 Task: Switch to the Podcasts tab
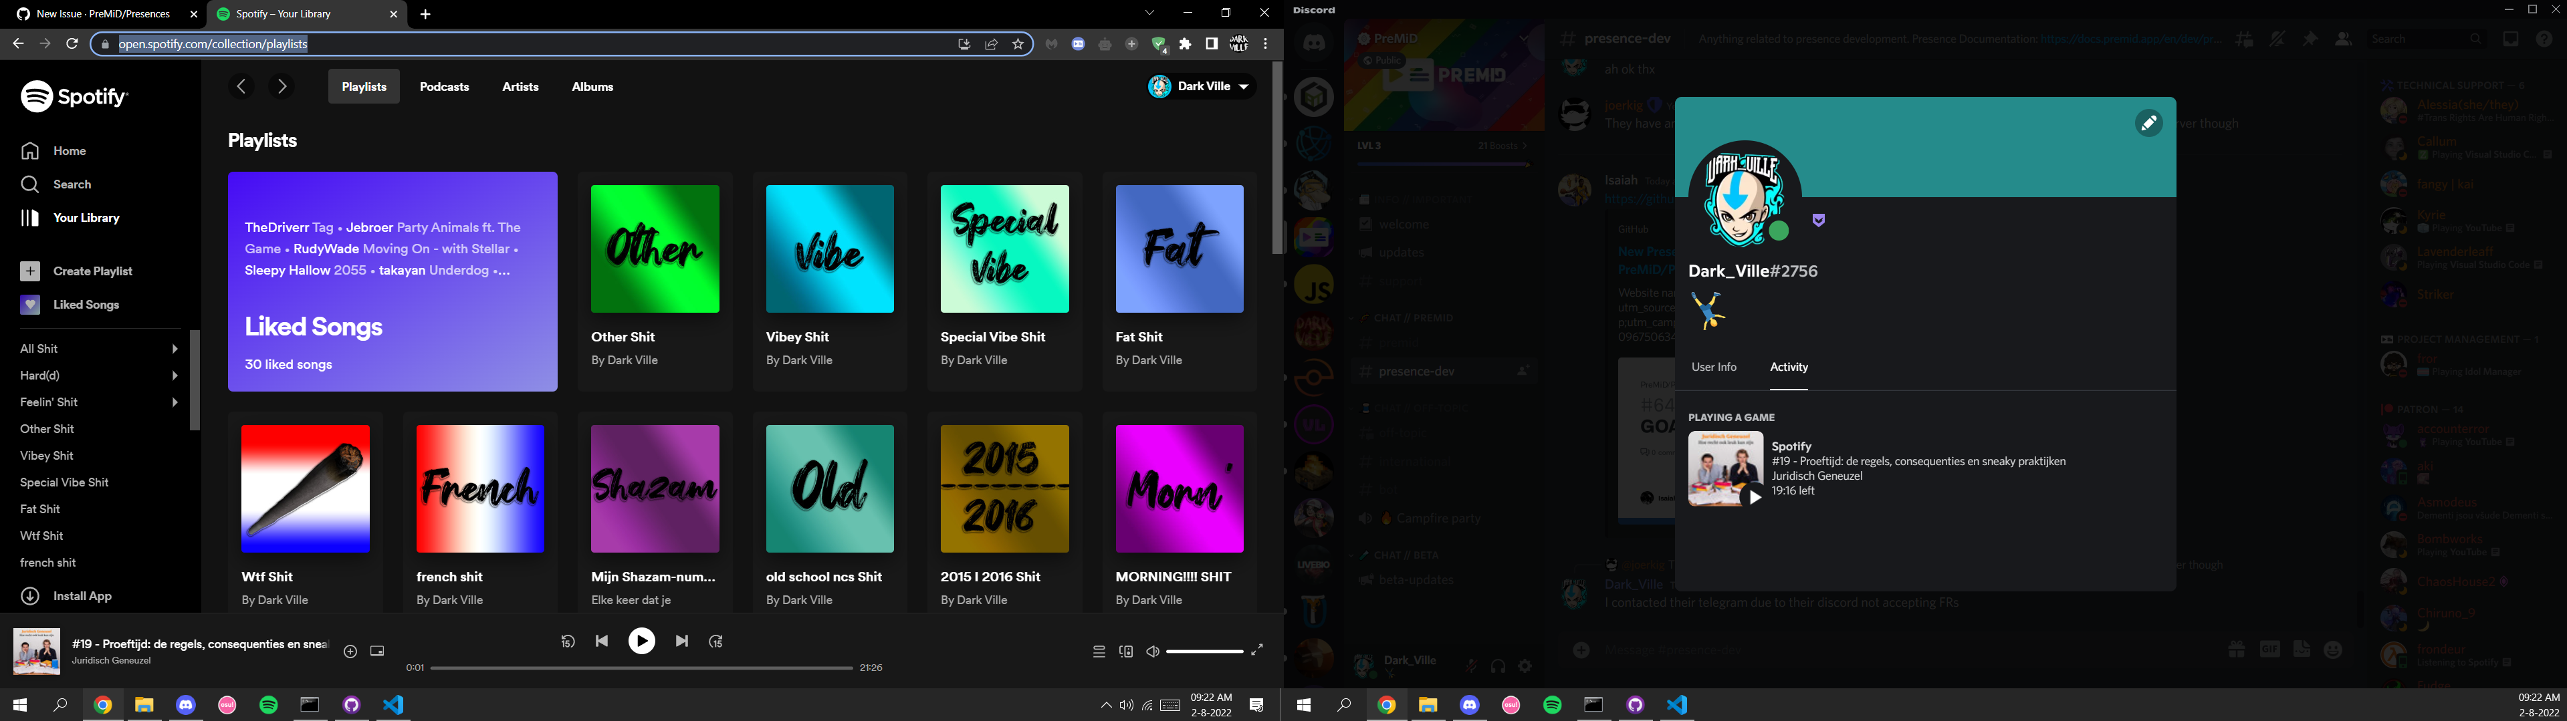[445, 87]
